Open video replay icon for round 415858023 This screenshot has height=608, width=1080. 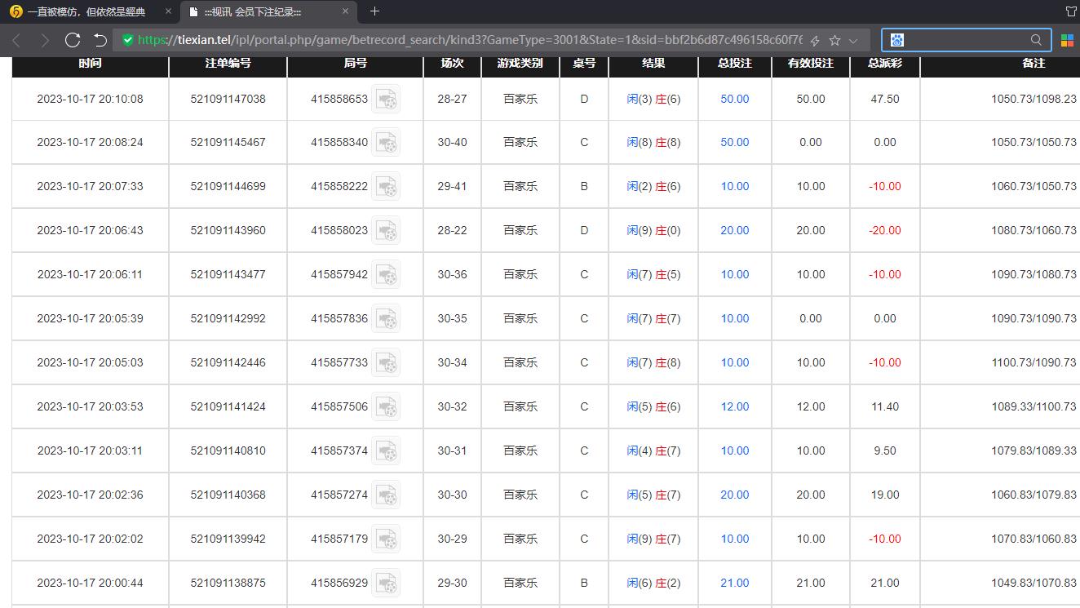[x=386, y=231]
